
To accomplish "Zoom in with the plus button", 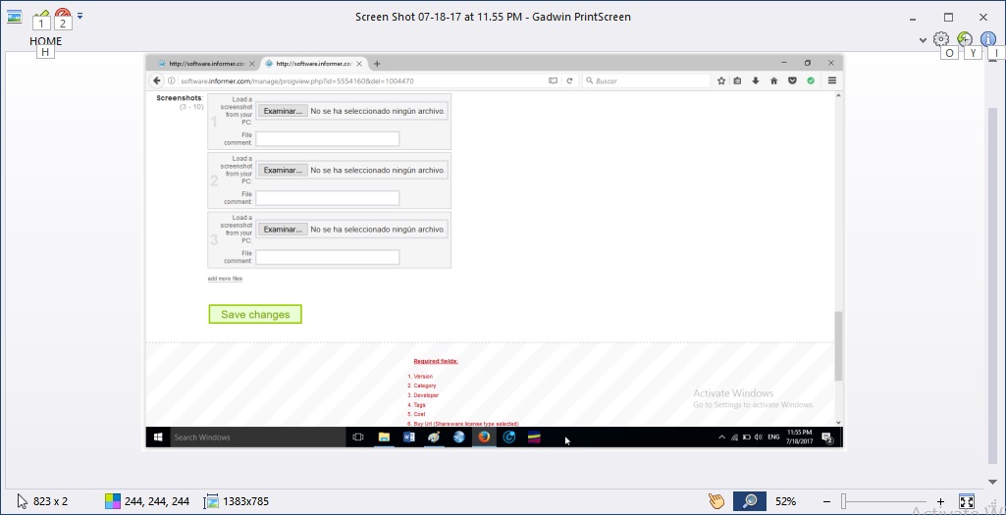I will (x=940, y=501).
